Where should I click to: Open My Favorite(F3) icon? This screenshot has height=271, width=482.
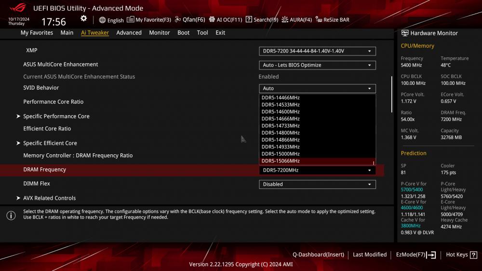tap(130, 19)
